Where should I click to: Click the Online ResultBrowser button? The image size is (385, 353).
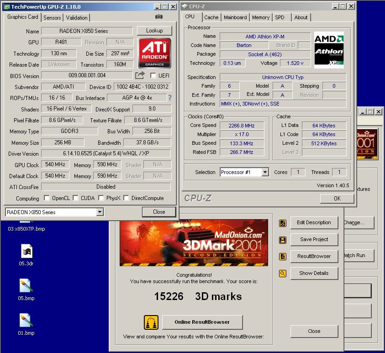point(202,322)
